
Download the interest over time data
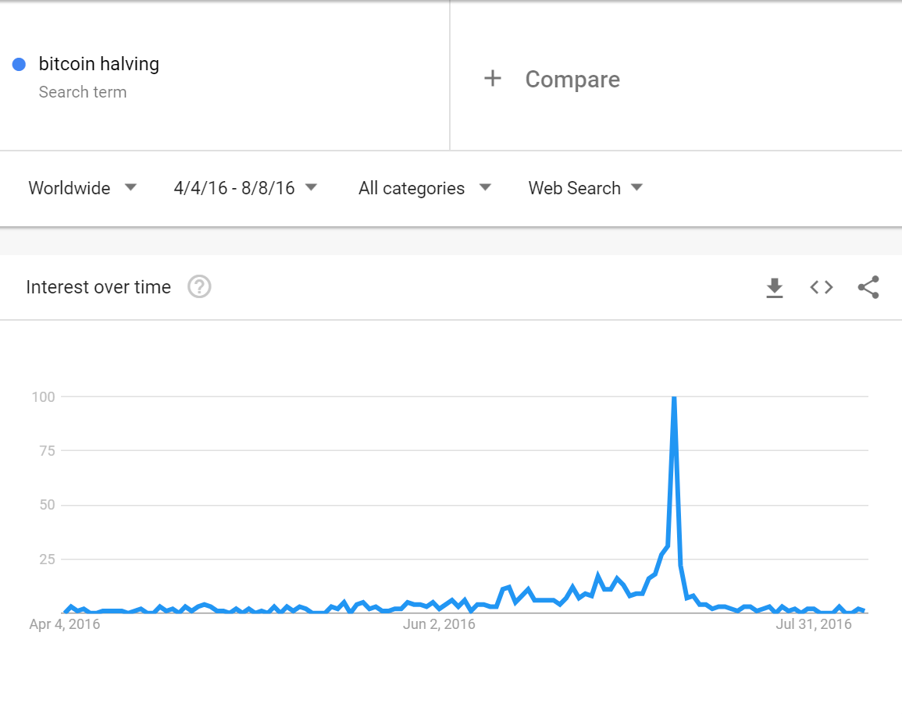(774, 287)
